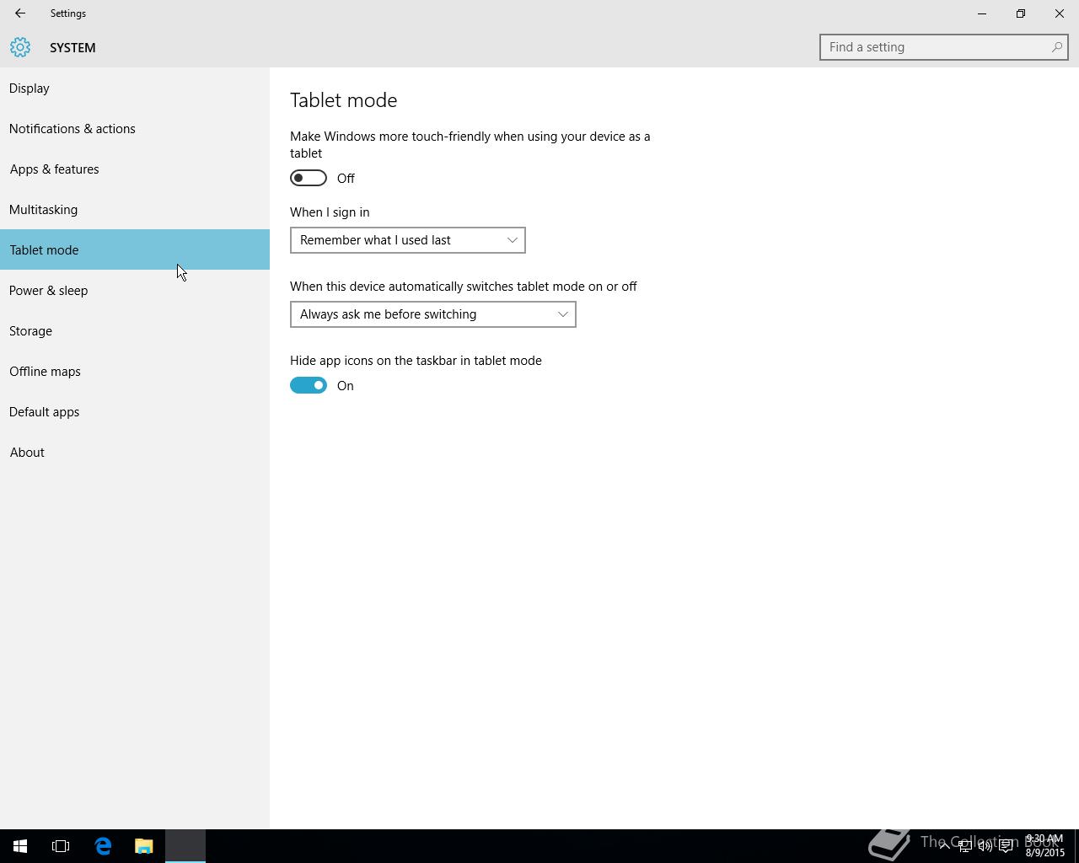Restore down the Settings window
Image resolution: width=1079 pixels, height=863 pixels.
tap(1021, 13)
